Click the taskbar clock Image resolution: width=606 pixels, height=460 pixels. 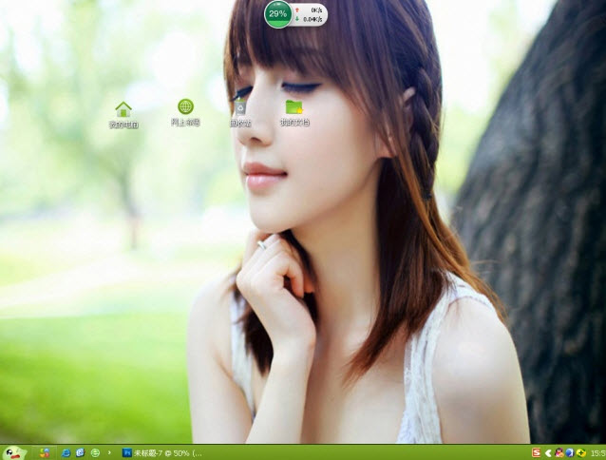[597, 452]
